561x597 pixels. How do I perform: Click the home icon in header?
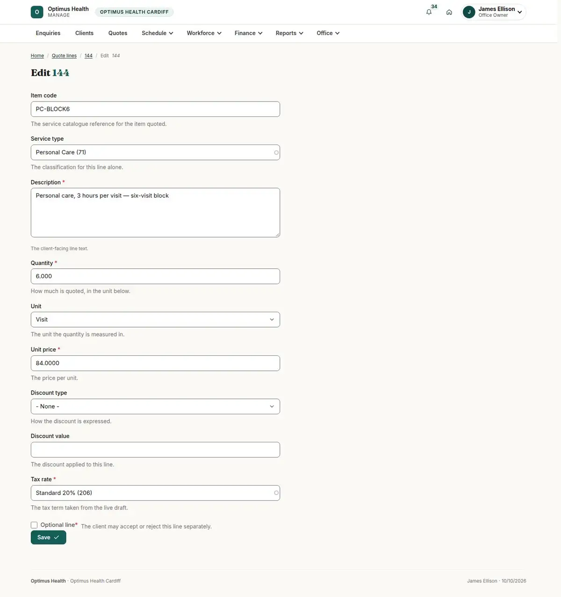pos(449,12)
